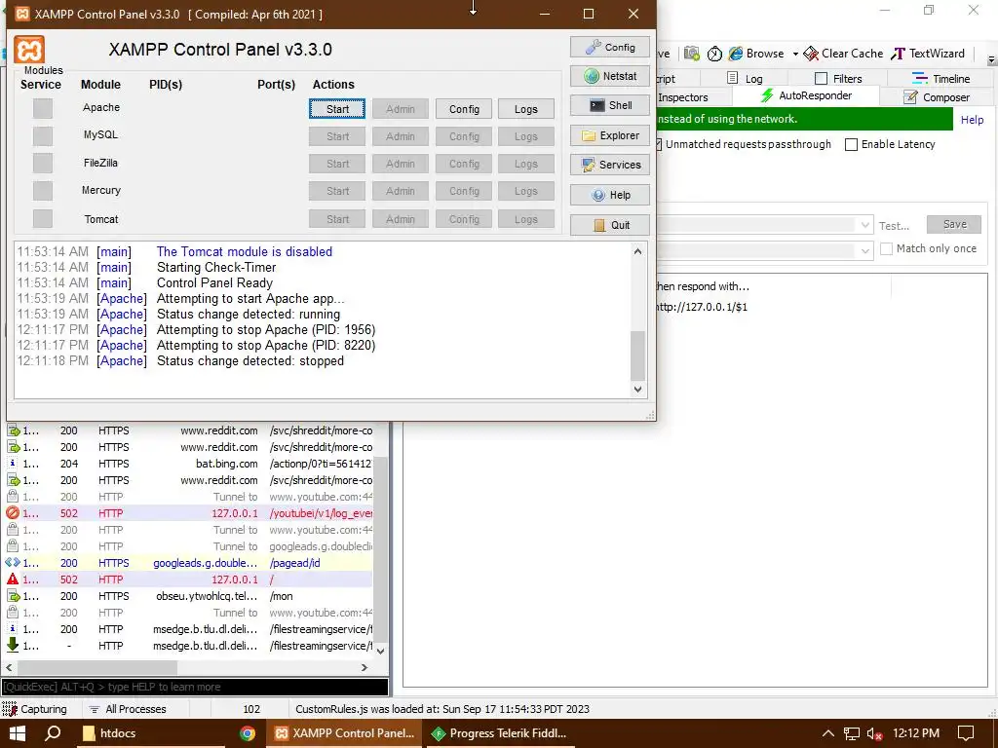Launch the XAMPP Shell

(610, 105)
